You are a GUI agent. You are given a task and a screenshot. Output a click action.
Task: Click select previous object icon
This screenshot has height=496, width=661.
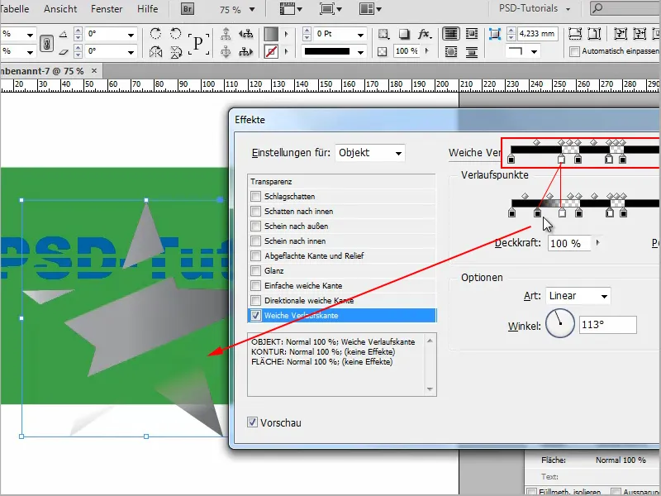[x=245, y=34]
